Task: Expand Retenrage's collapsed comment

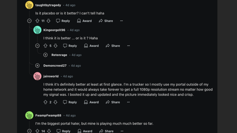Action: 46,55
